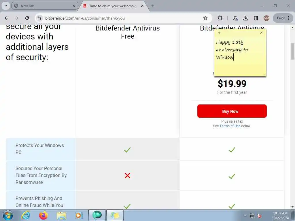Click 'For the first year' text
The image size is (295, 221).
[x=232, y=92]
